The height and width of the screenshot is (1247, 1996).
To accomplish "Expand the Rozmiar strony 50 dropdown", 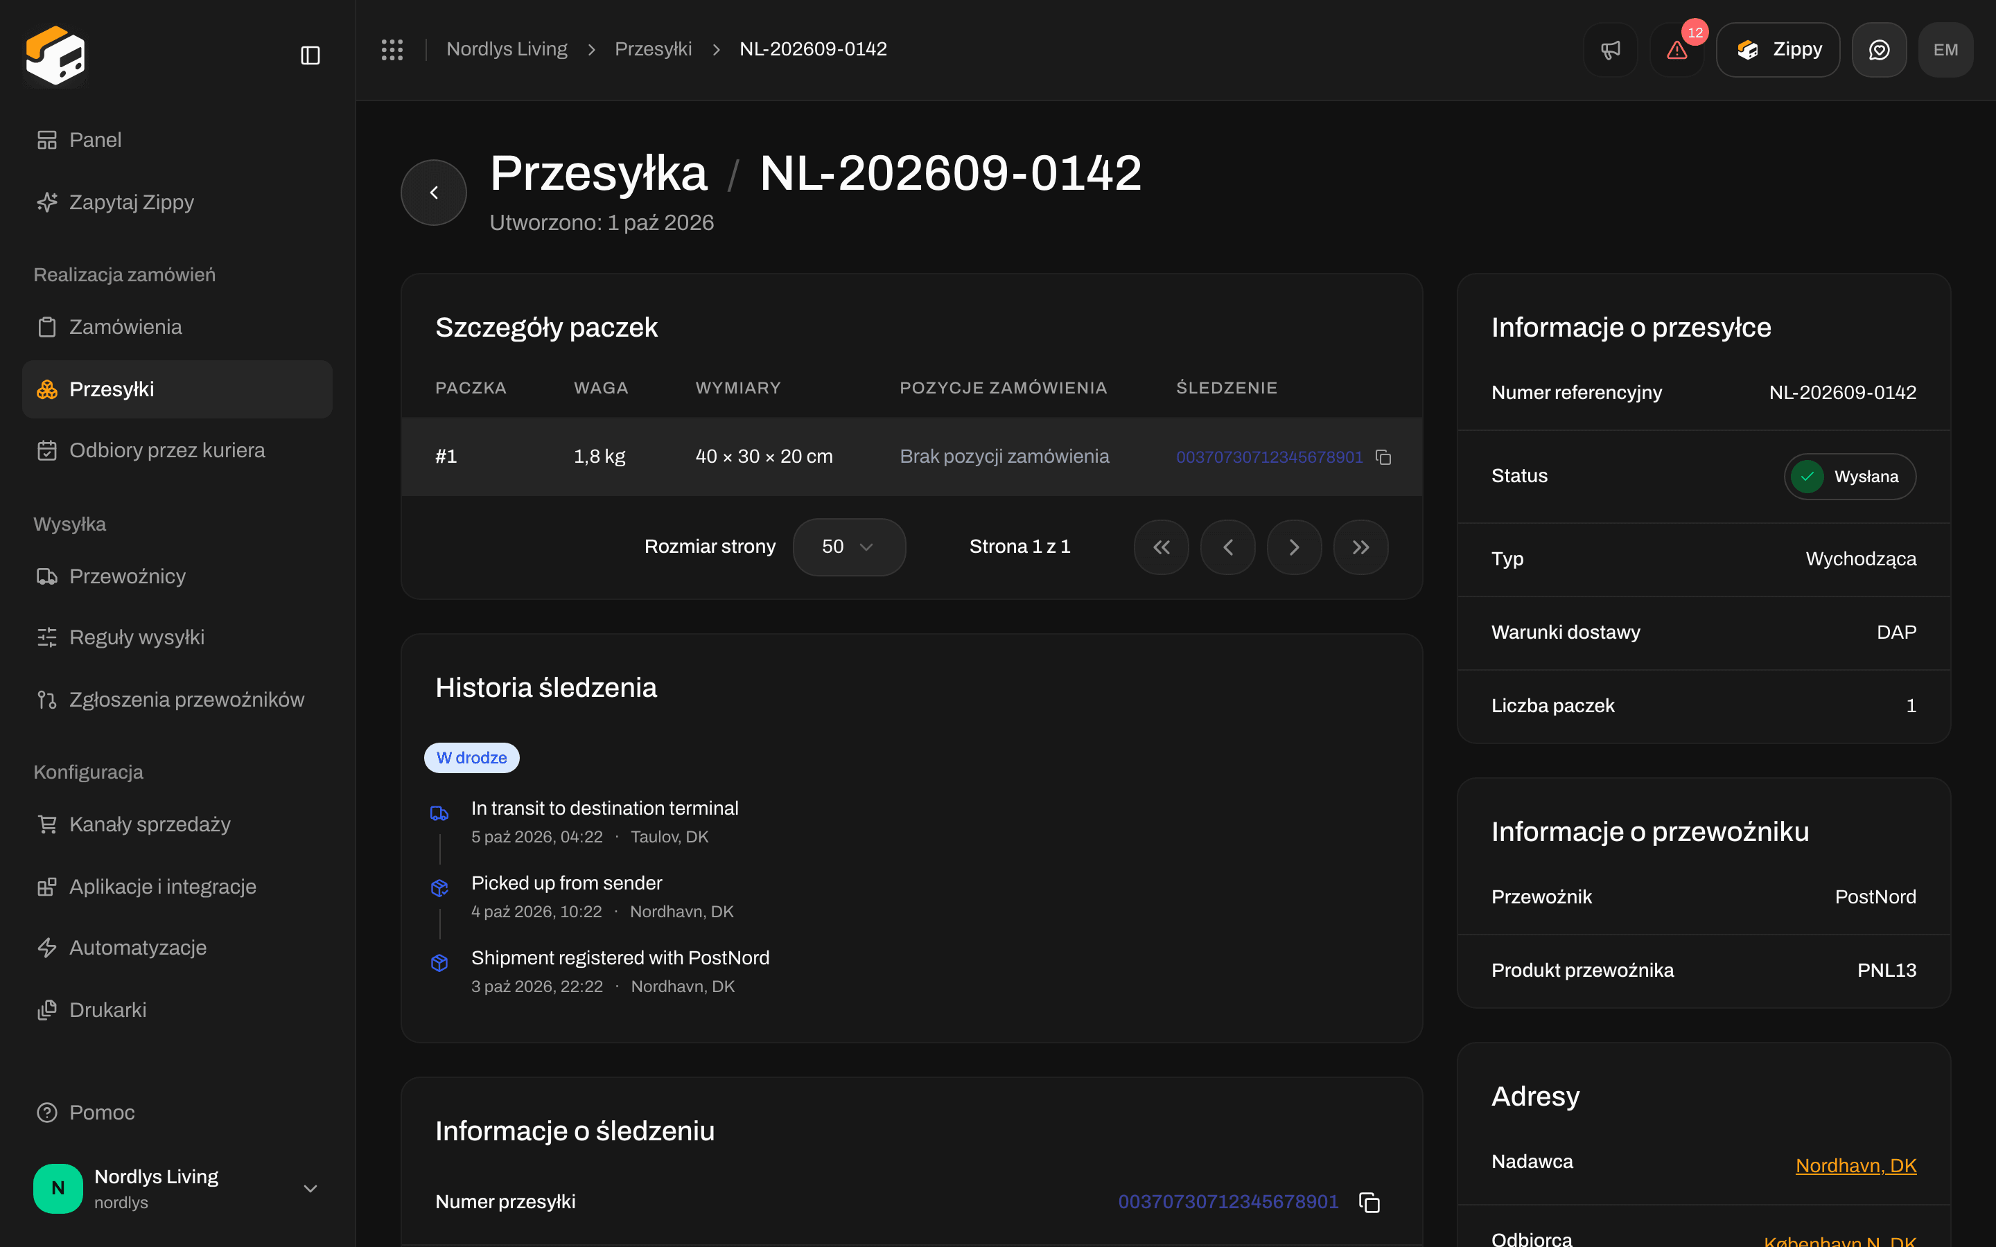I will tap(849, 547).
